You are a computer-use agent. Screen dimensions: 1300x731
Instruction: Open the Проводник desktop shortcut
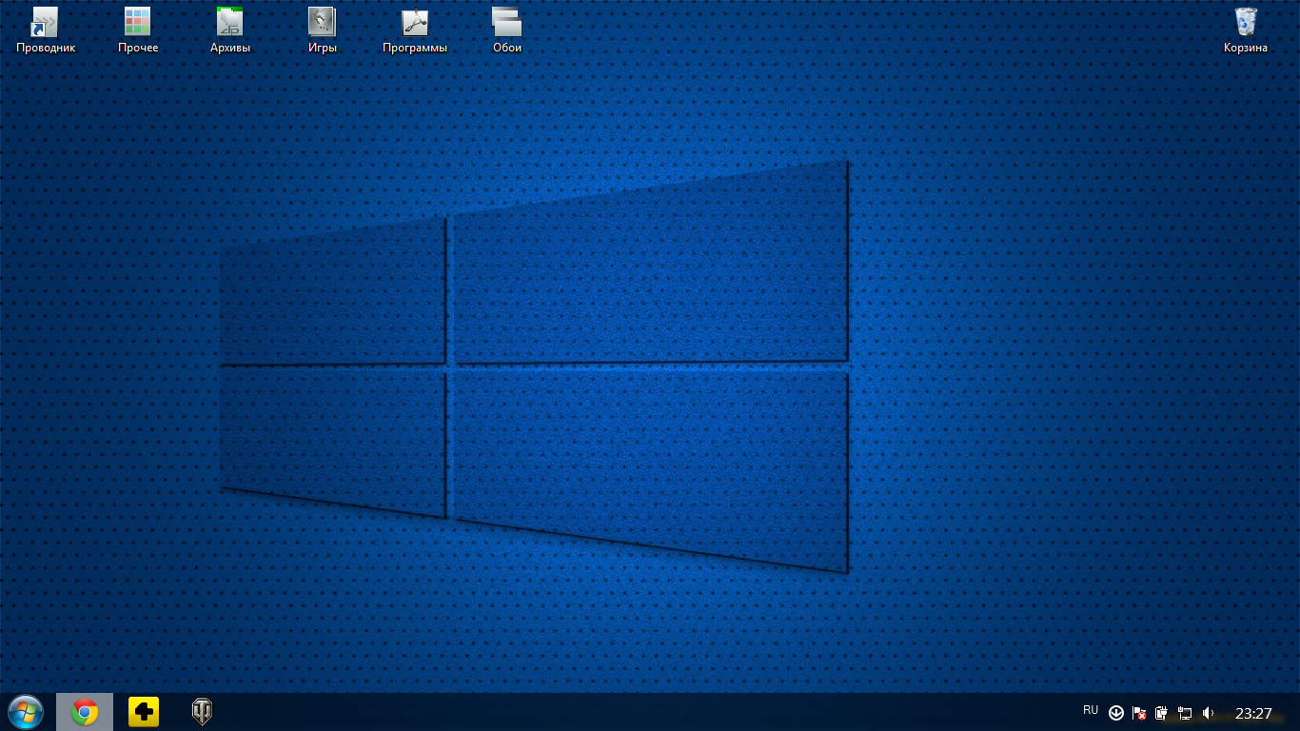[46, 30]
